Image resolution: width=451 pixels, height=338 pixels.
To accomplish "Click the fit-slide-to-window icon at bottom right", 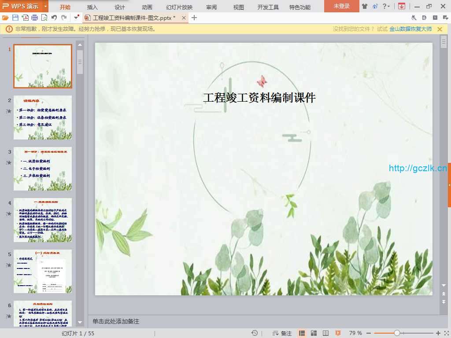I will [446, 333].
